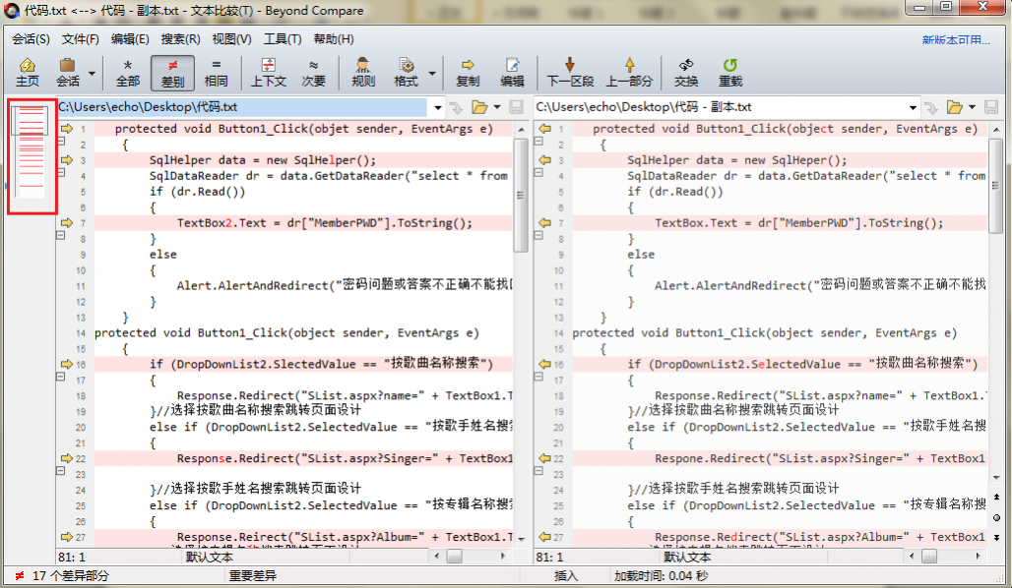This screenshot has height=588, width=1012.
Task: Click the 编辑 (Edit) toolbar icon
Action: click(512, 72)
